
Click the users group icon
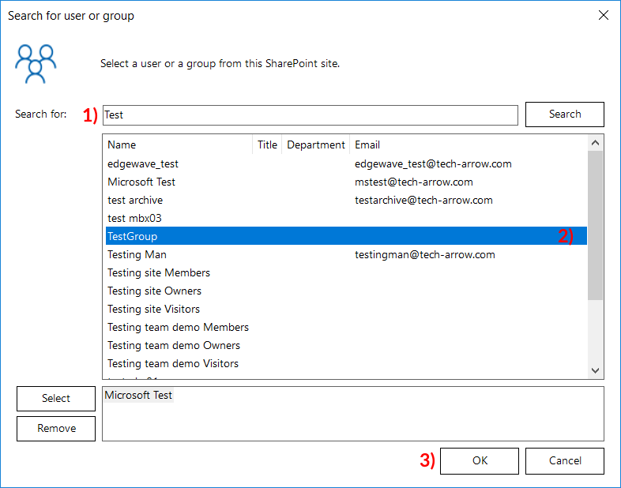tap(36, 63)
